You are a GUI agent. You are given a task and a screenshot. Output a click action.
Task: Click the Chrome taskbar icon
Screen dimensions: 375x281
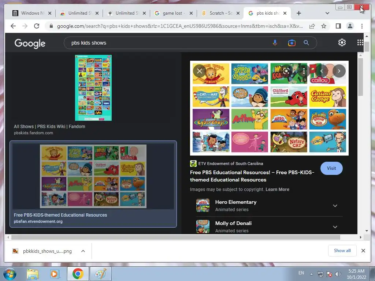click(78, 274)
